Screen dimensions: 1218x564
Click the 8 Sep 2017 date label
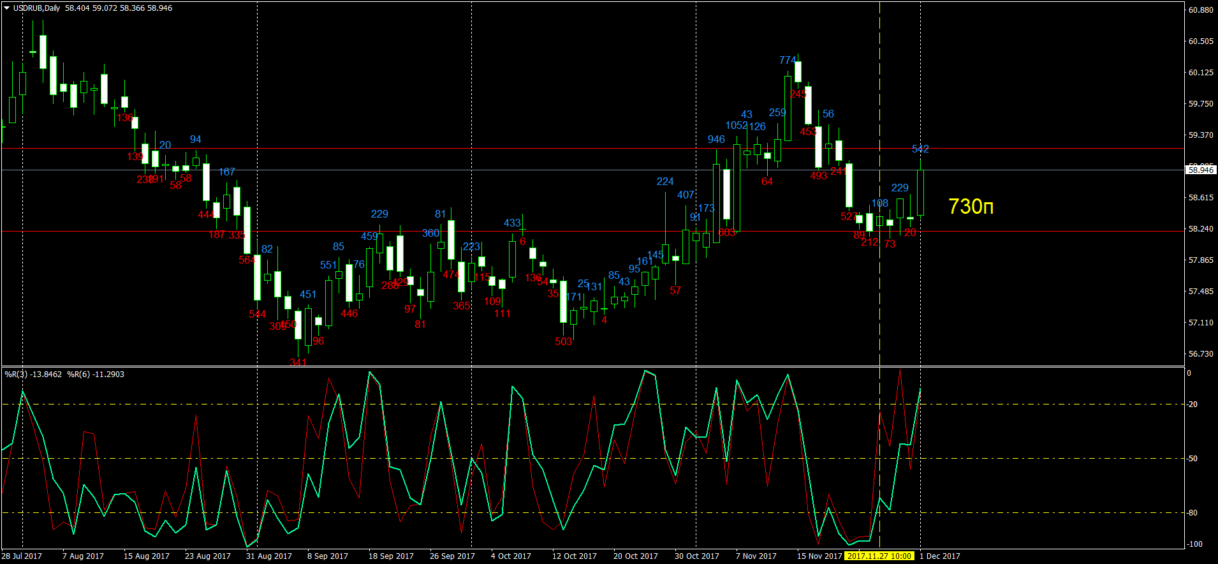tap(328, 556)
